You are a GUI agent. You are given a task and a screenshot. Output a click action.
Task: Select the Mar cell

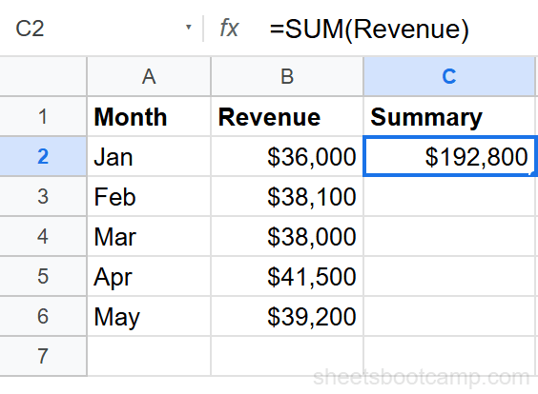pyautogui.click(x=149, y=236)
